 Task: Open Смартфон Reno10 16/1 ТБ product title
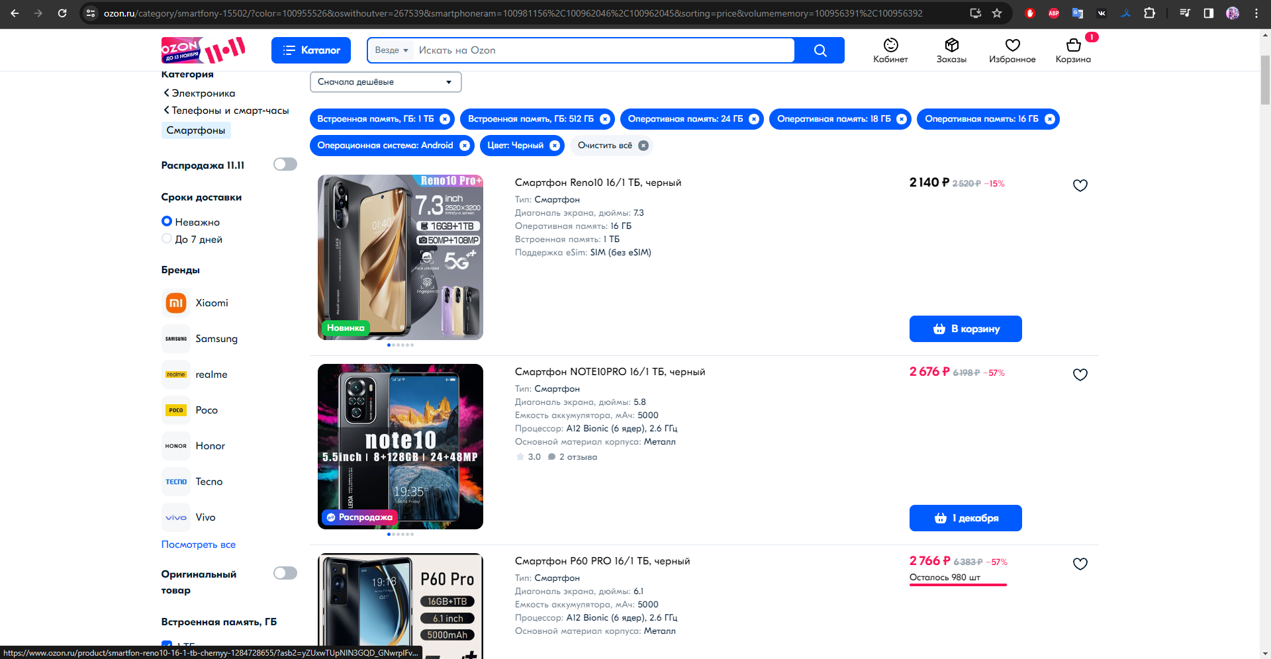point(598,183)
